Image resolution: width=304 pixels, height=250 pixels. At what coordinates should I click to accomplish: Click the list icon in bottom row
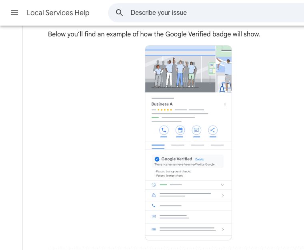tap(154, 229)
